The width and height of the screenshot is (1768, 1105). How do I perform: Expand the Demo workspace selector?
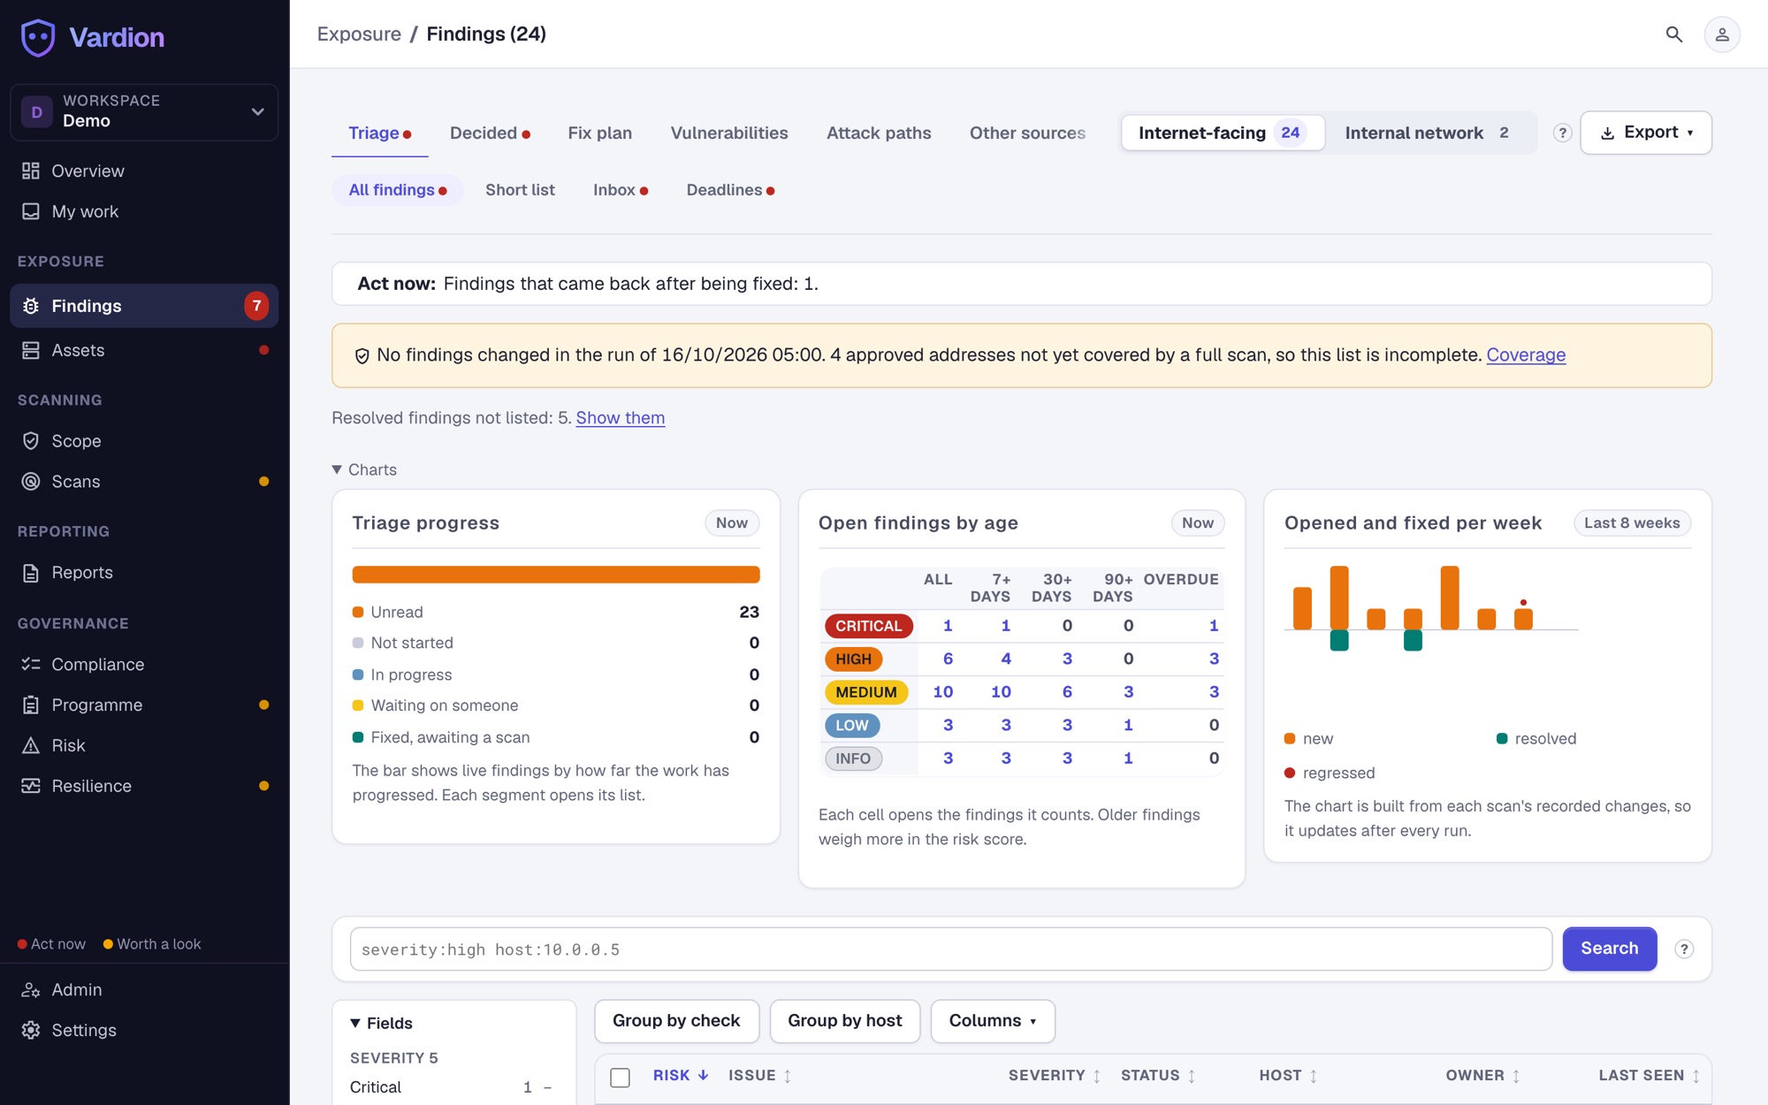[x=144, y=112]
